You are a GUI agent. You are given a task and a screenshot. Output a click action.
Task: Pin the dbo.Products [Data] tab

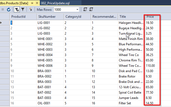[32, 3]
